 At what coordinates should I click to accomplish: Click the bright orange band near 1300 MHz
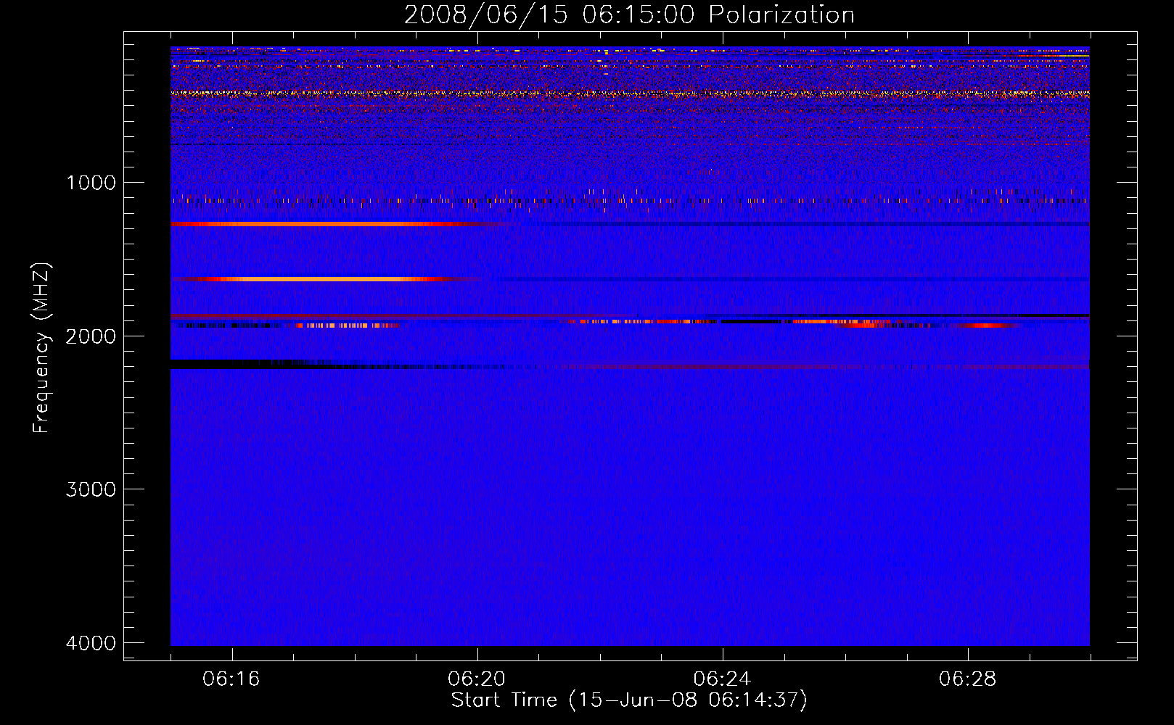337,224
